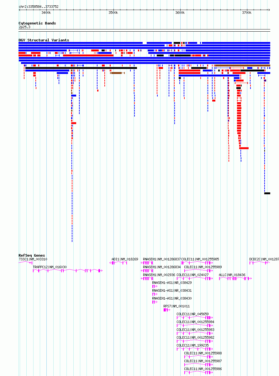Open the COLEC11|NM_001255983 transcript label
Image resolution: width=279 pixels, height=376 pixels.
pos(195,330)
